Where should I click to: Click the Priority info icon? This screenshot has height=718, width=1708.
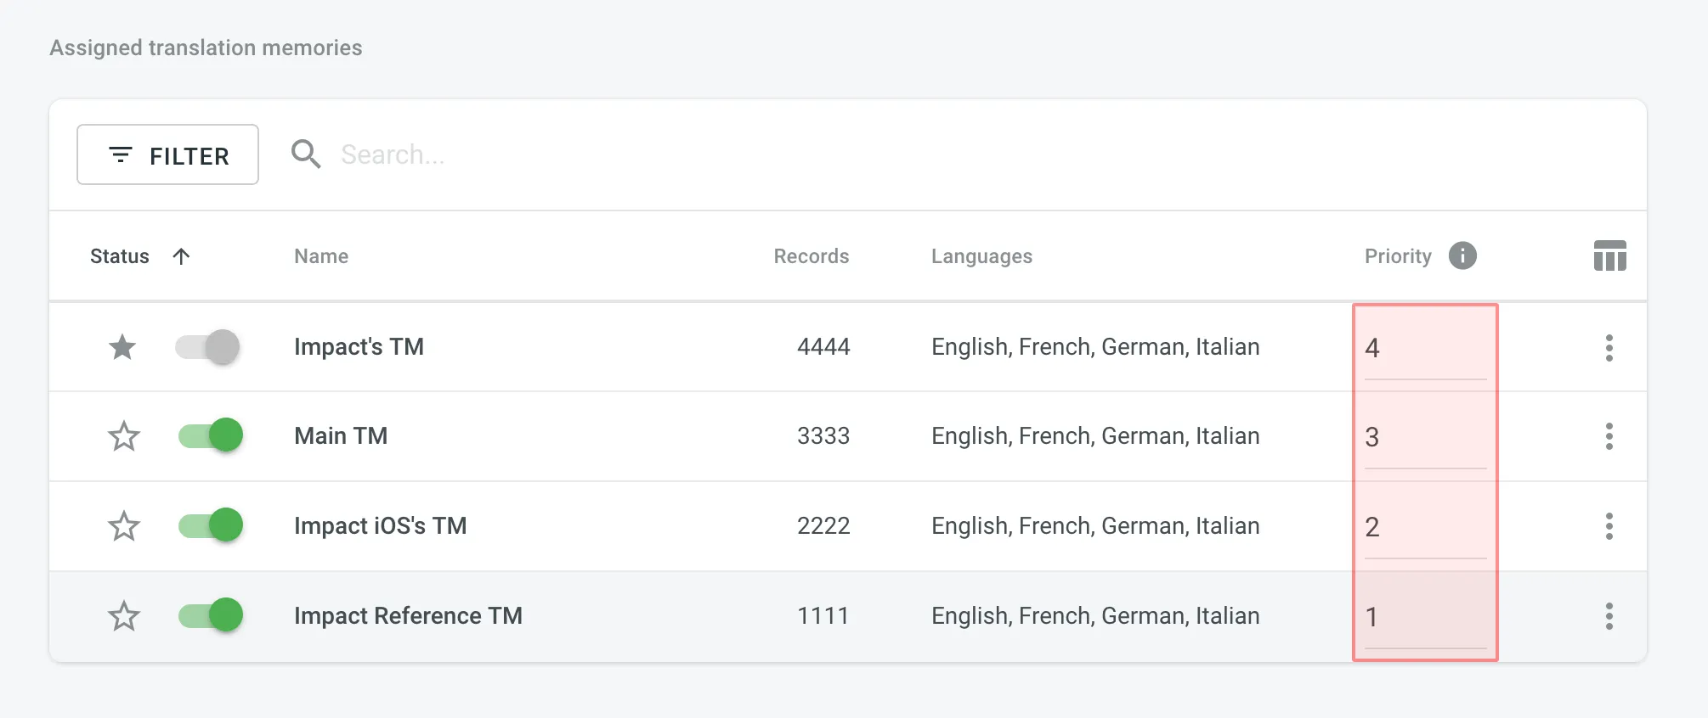click(x=1462, y=255)
